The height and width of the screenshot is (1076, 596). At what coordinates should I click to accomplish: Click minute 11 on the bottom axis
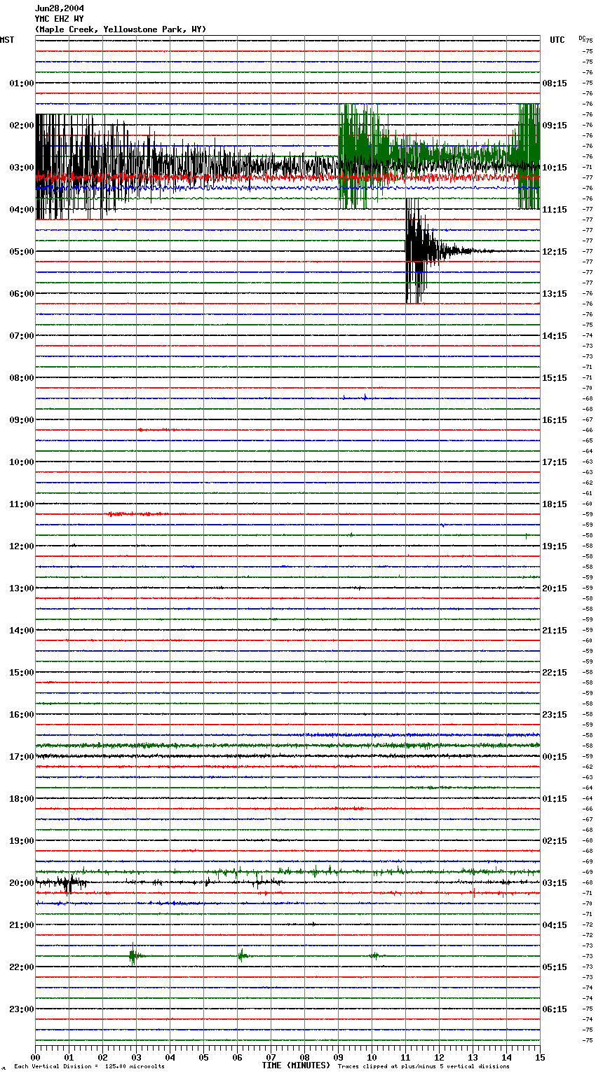click(x=405, y=1057)
